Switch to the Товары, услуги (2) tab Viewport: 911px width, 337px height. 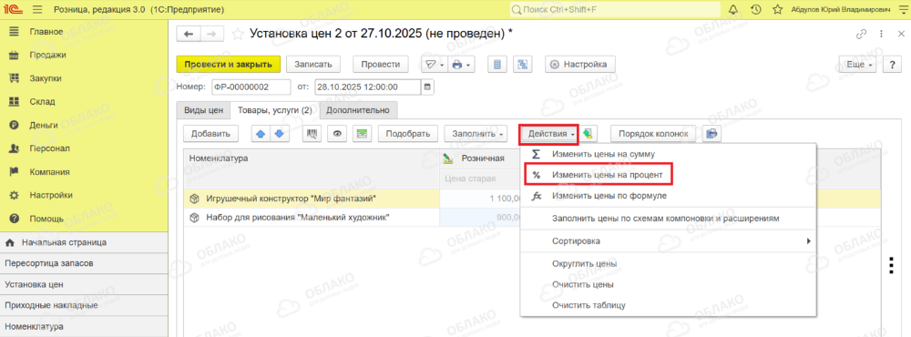point(275,109)
